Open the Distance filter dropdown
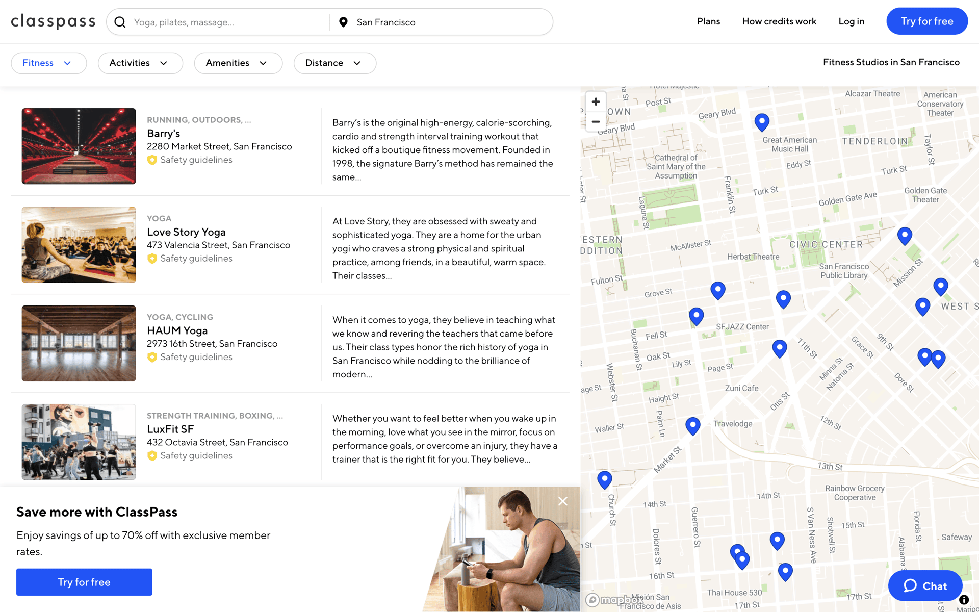This screenshot has width=979, height=612. [x=335, y=63]
